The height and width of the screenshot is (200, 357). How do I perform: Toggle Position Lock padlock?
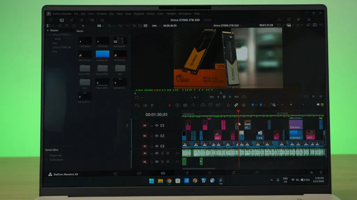[x=244, y=105]
